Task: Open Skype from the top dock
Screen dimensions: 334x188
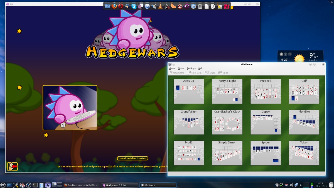Action: (134, 6)
